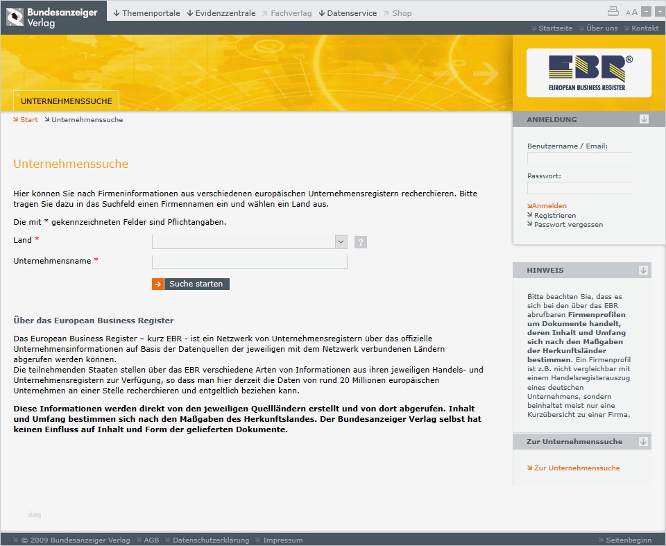Open the Land dropdown list

pos(341,241)
